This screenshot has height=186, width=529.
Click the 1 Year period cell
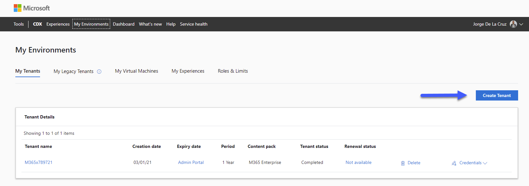pyautogui.click(x=228, y=162)
